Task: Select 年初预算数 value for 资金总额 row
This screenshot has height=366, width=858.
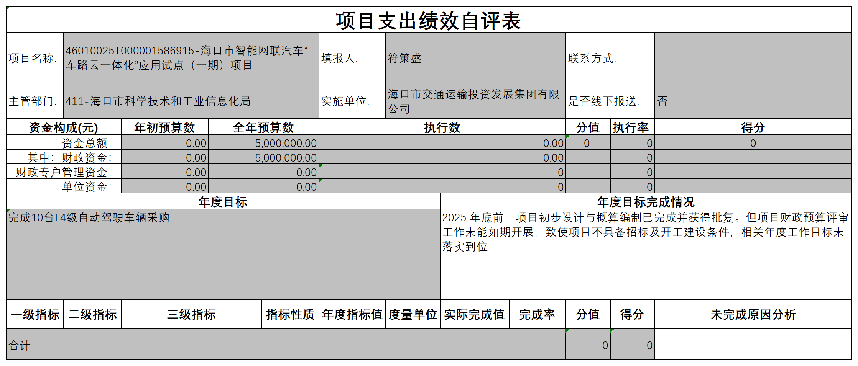Action: (165, 142)
